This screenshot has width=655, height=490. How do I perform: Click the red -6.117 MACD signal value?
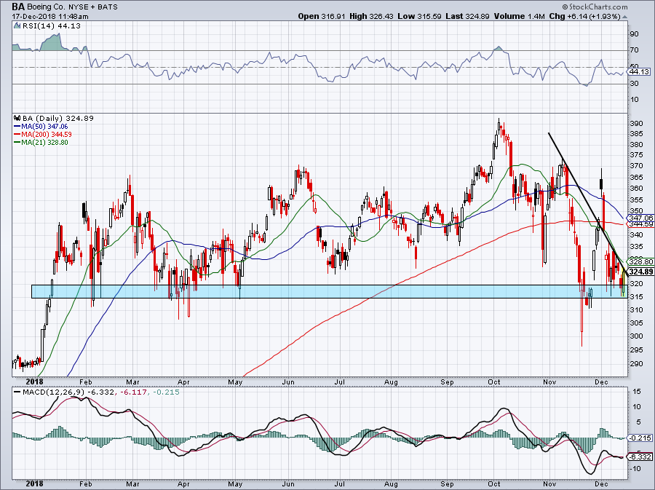[x=133, y=392]
